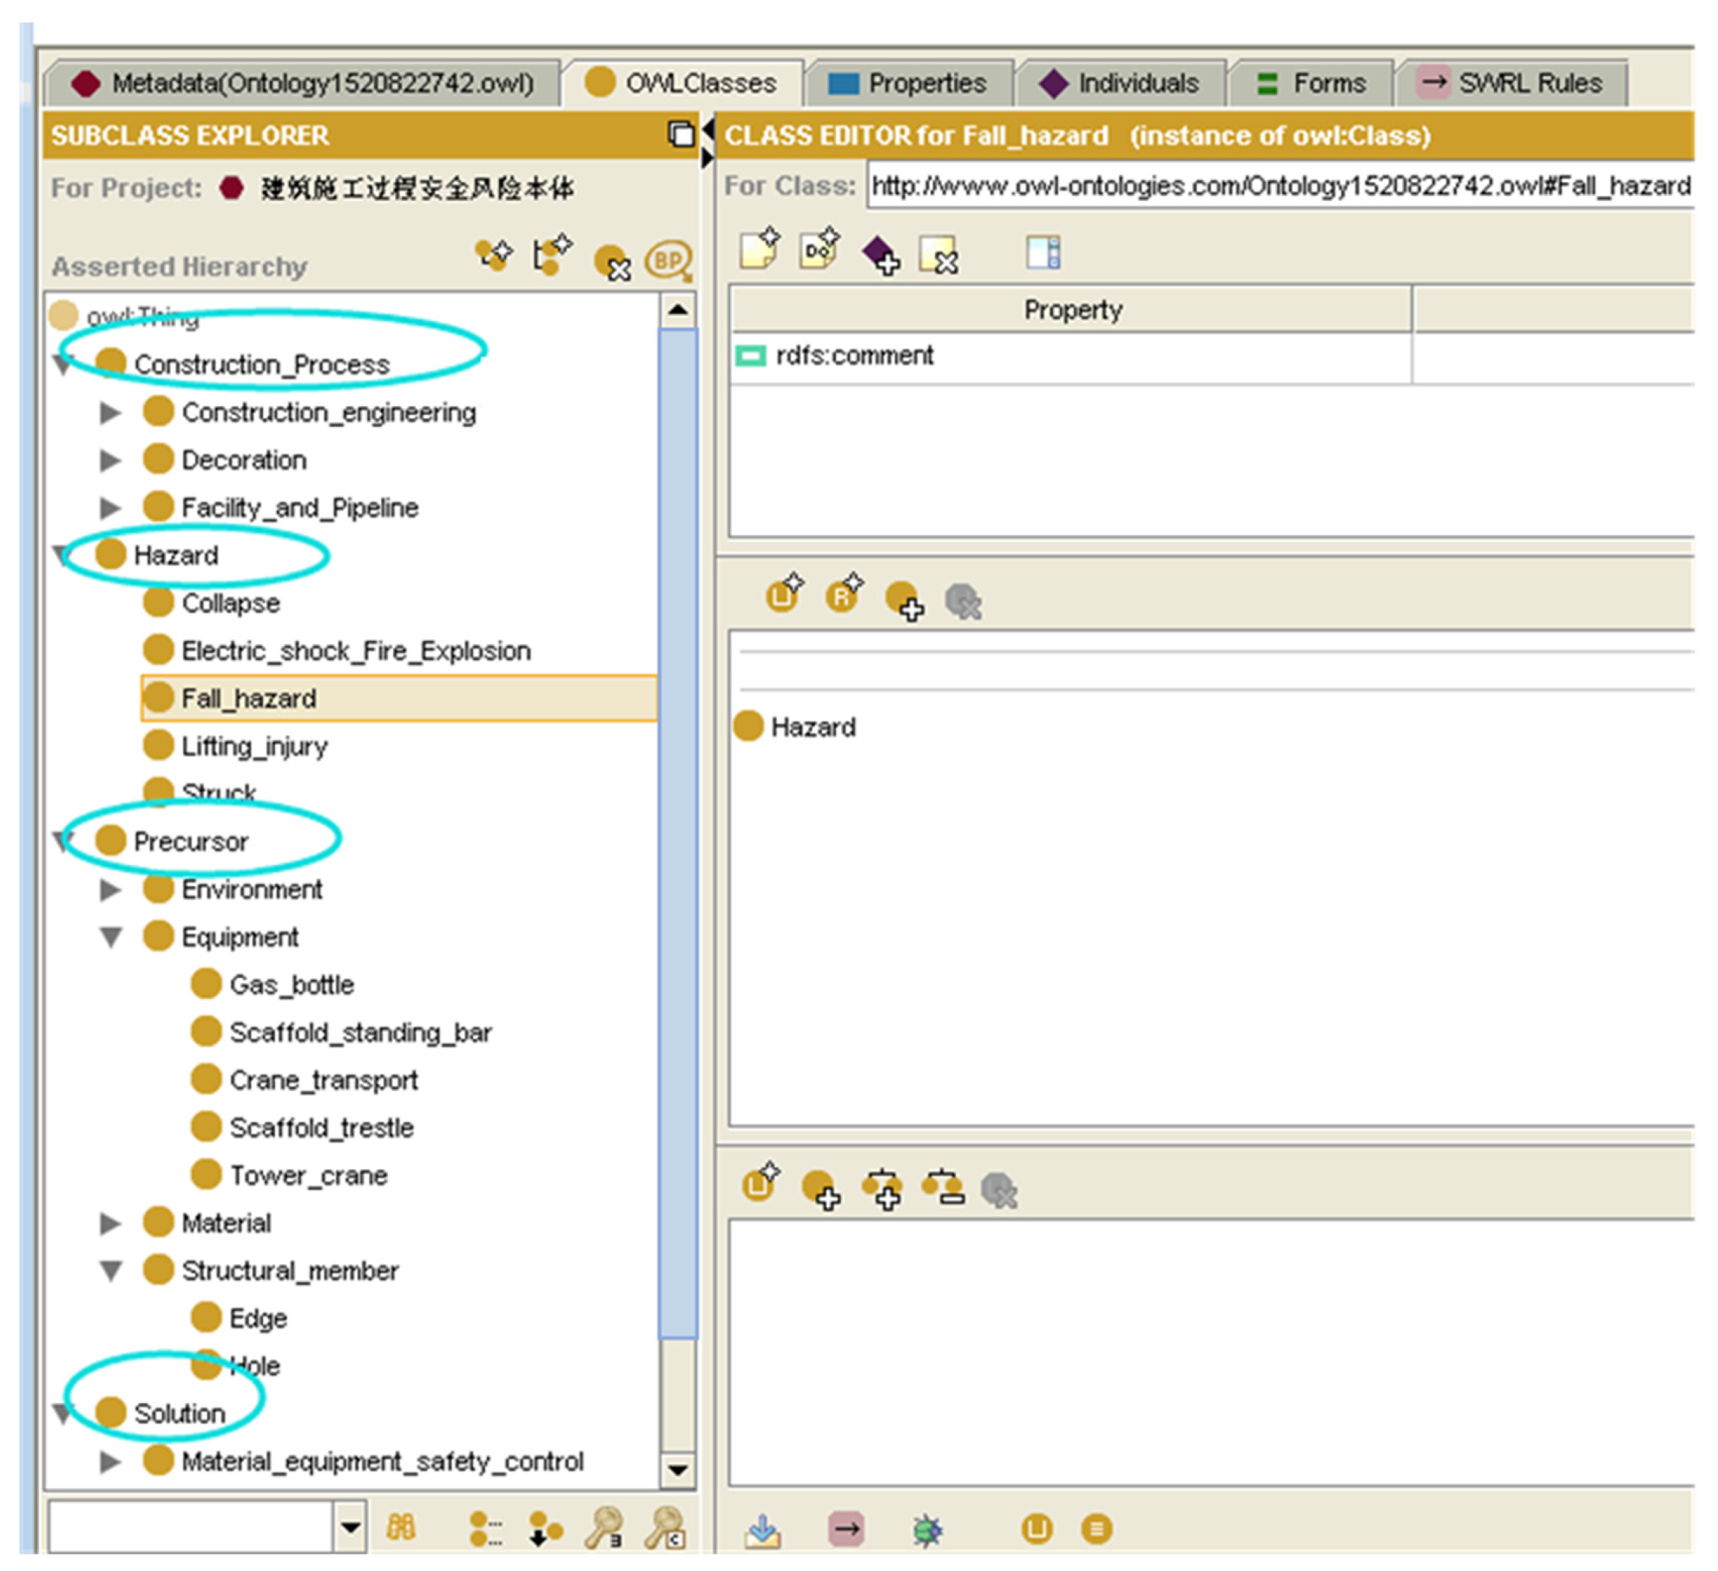The height and width of the screenshot is (1571, 1718).
Task: Click the green bug test icon
Action: click(x=927, y=1531)
